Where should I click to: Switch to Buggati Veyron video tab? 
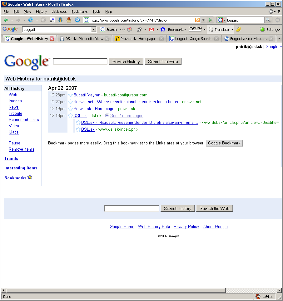(x=249, y=39)
